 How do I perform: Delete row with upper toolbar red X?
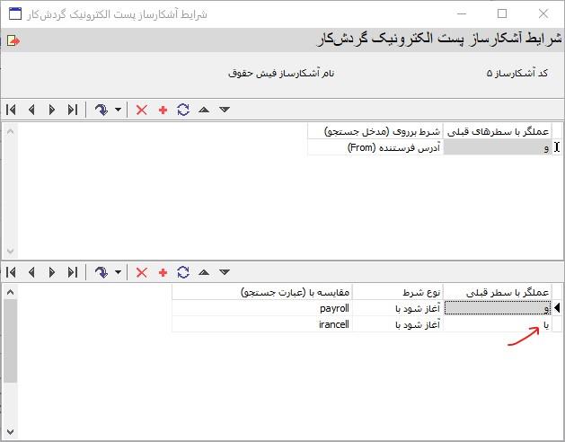141,110
